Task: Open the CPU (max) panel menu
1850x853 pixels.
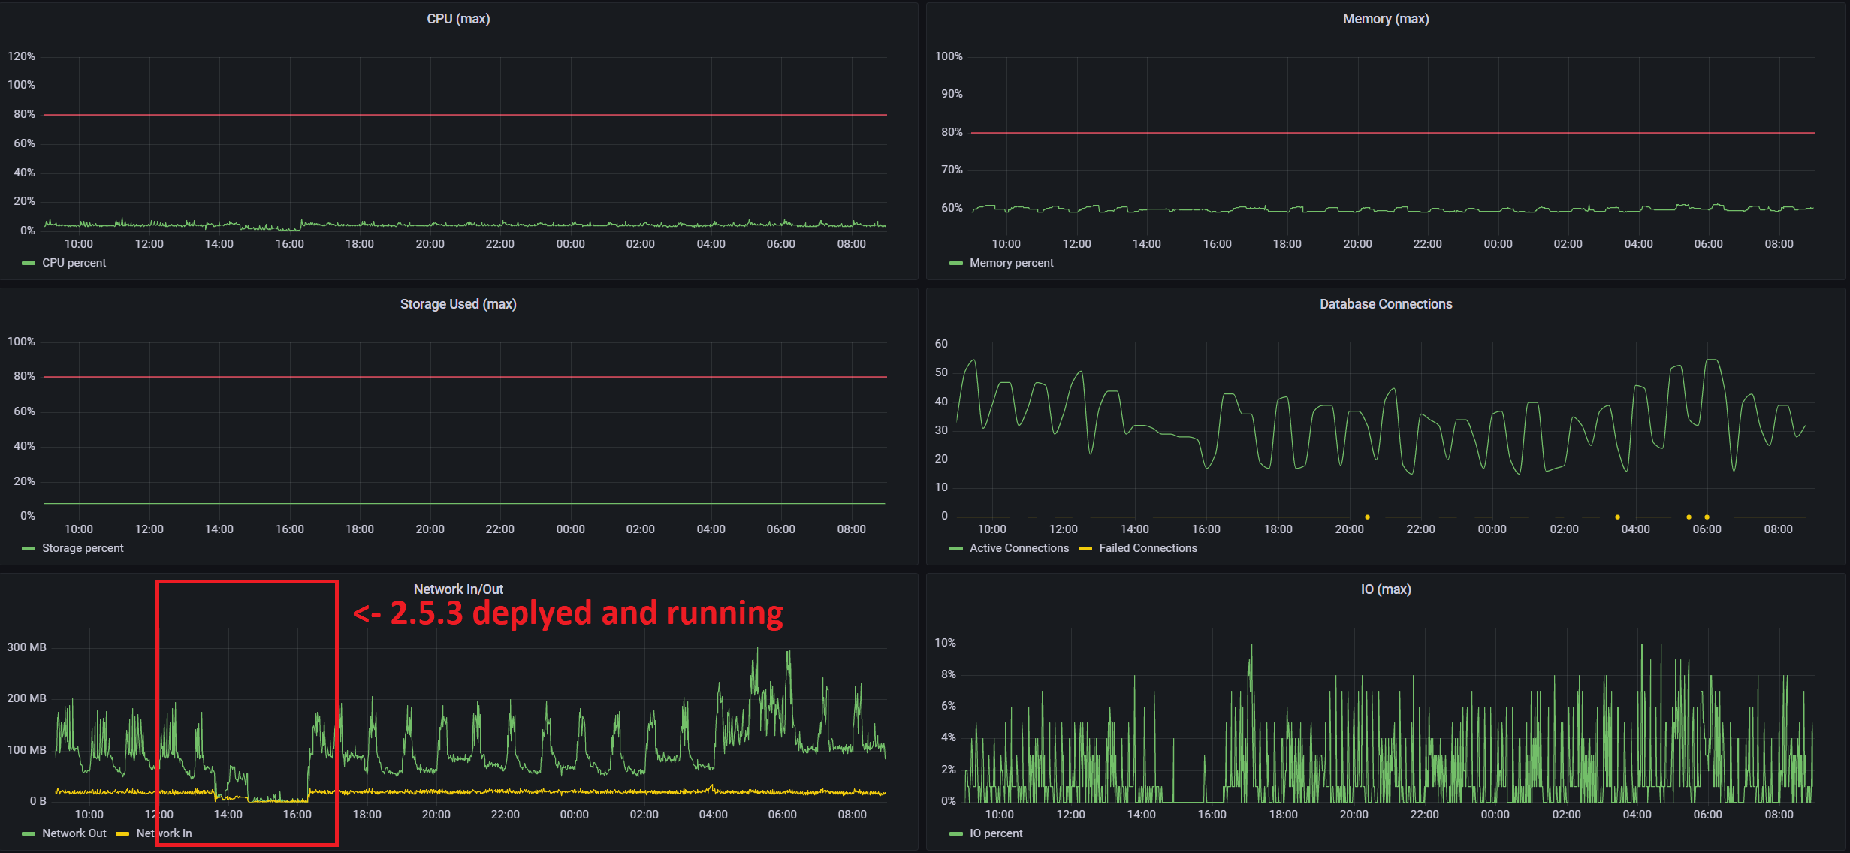Action: coord(458,18)
